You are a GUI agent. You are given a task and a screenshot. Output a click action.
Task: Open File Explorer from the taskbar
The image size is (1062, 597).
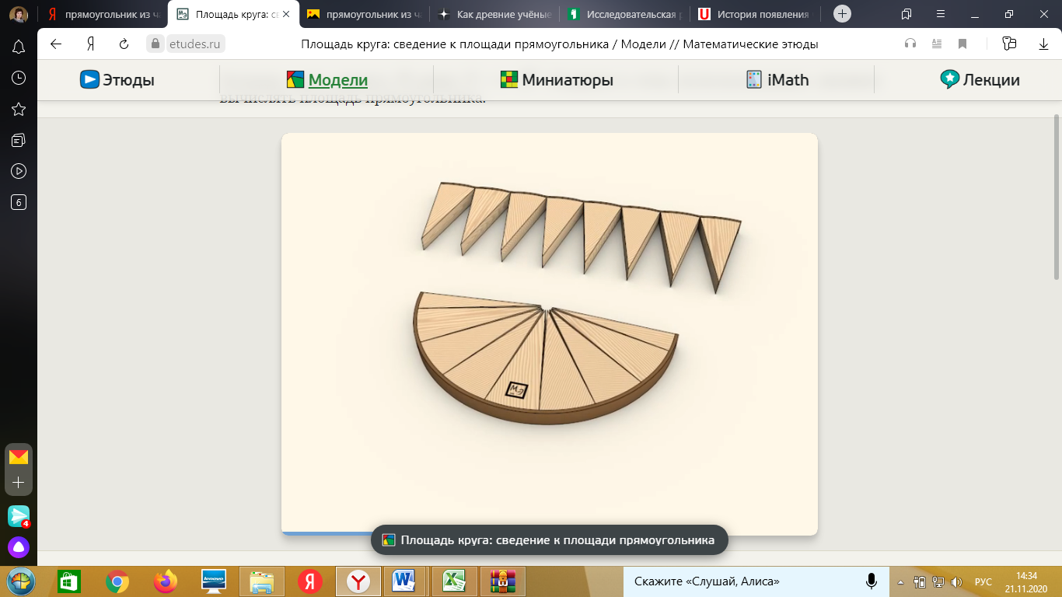pyautogui.click(x=262, y=581)
